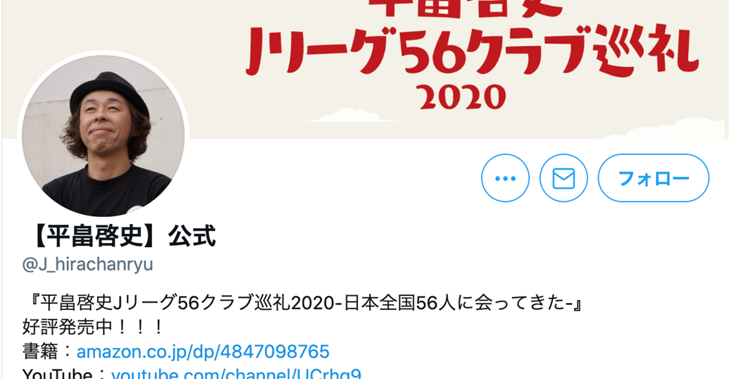Click the cloud at banner's right edge
The width and height of the screenshot is (729, 379).
(x=668, y=130)
